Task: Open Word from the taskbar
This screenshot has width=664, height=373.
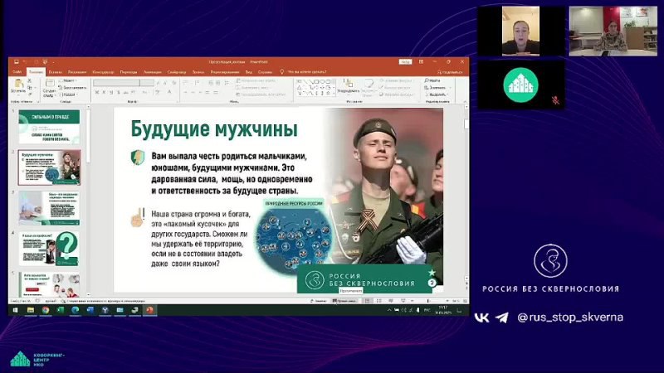Action: tap(90, 310)
